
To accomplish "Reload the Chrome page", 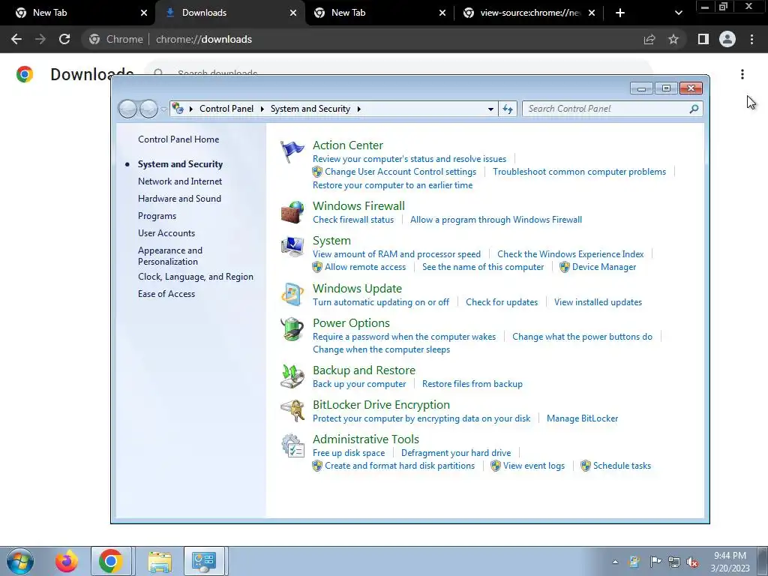I will 64,39.
